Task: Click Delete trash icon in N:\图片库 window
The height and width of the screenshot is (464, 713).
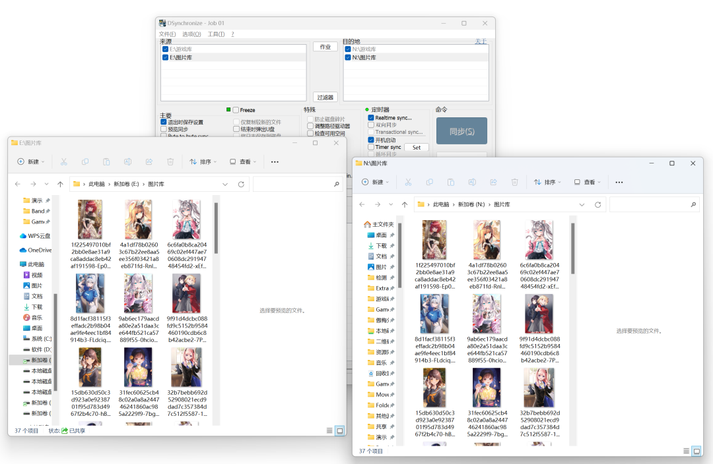Action: tap(515, 182)
